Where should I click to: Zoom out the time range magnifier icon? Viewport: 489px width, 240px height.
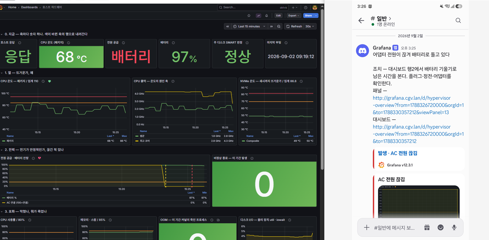(x=279, y=26)
